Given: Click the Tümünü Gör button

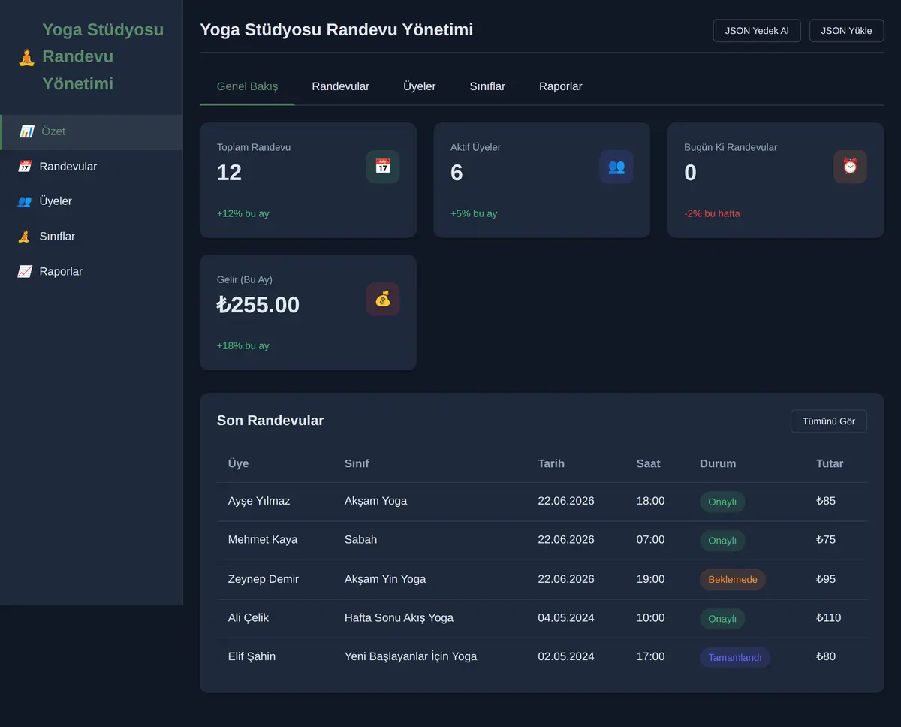Looking at the screenshot, I should point(829,421).
